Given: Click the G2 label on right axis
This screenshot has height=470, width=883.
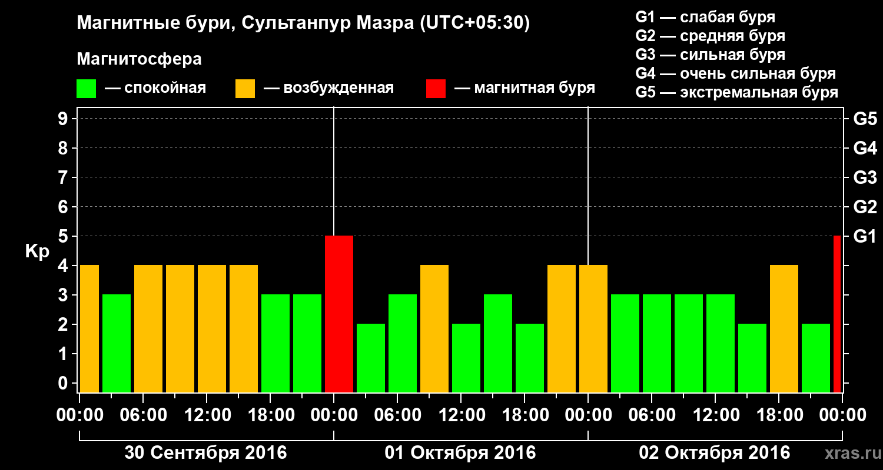Looking at the screenshot, I should pyautogui.click(x=865, y=207).
